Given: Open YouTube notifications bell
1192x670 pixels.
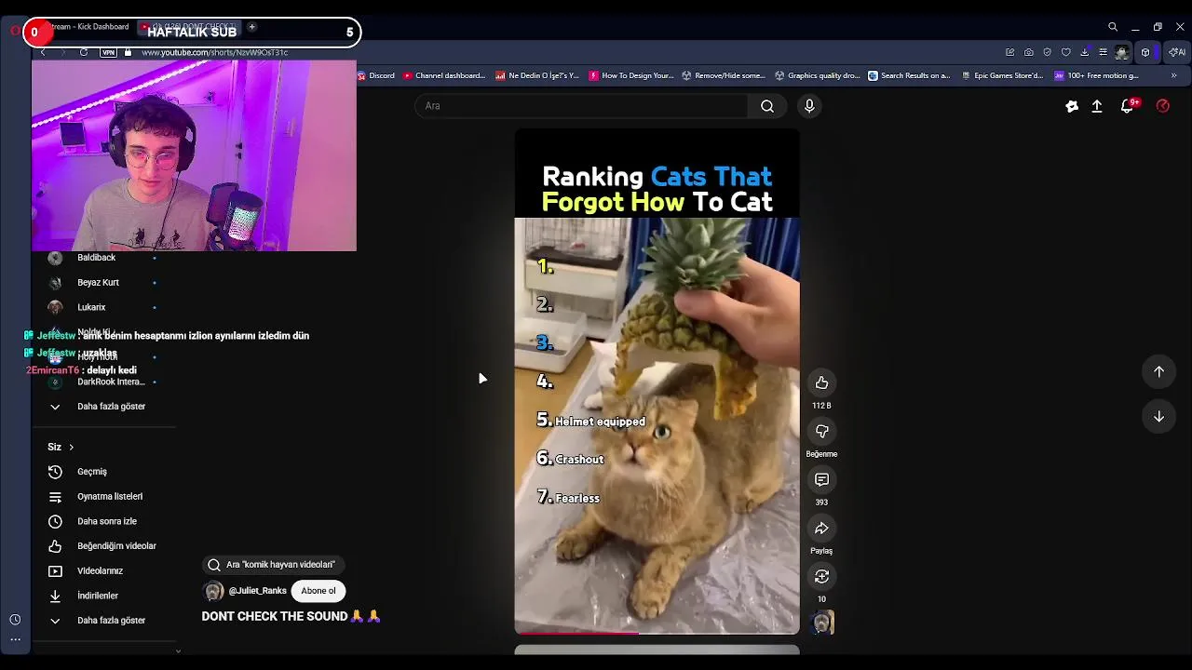Looking at the screenshot, I should coord(1127,106).
